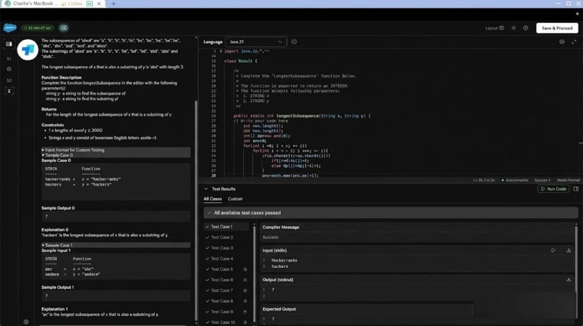
Task: Click the owl mascot icon beside timer
Action: [64, 28]
